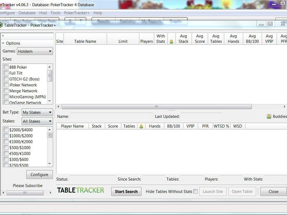Screen dimensions: 287x215
Task: Sort by Players column header
Action: 146,39
